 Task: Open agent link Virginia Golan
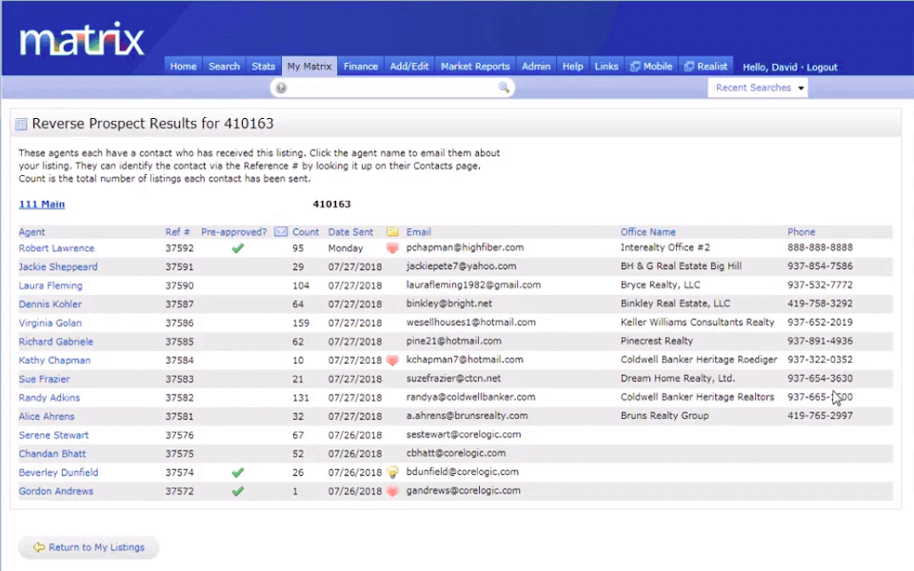(x=50, y=323)
